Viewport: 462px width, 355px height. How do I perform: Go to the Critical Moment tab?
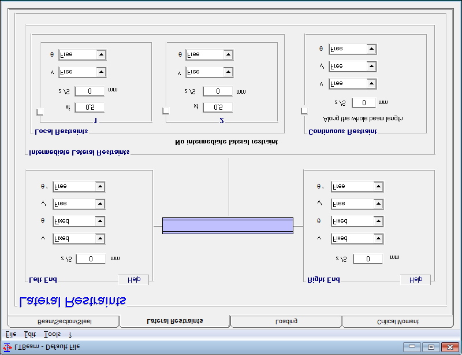point(398,321)
